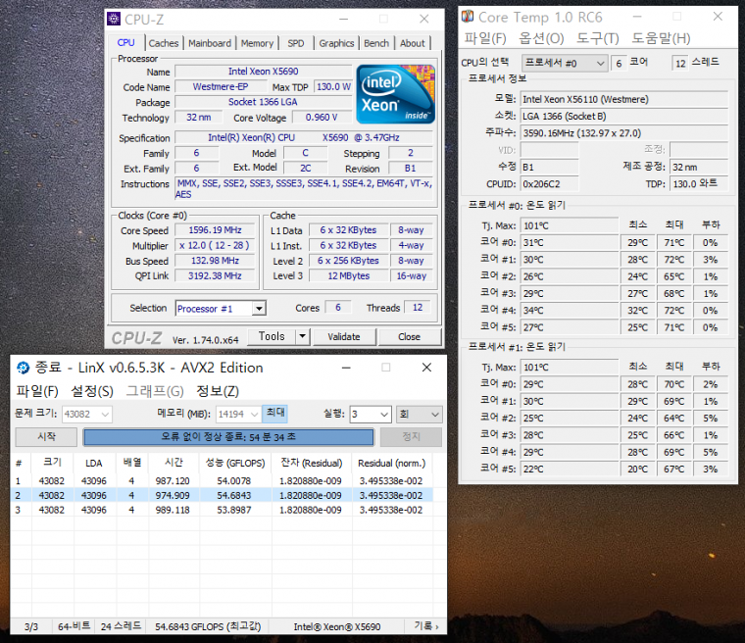Open the 도구(T) menu in Core Temp
This screenshot has height=643, width=745.
597,38
